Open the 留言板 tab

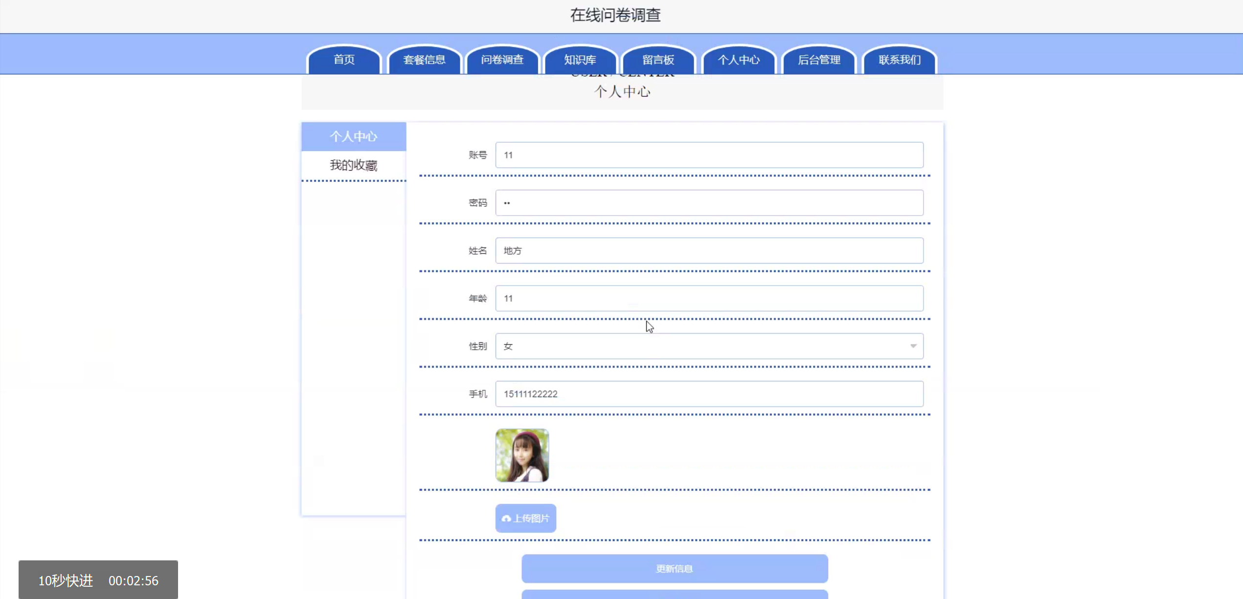coord(658,60)
